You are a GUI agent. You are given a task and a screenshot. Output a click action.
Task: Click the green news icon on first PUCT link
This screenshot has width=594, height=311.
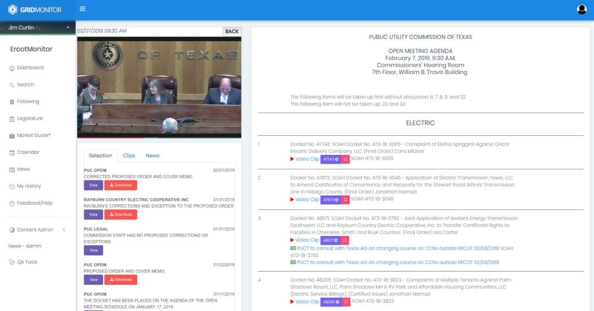293,248
